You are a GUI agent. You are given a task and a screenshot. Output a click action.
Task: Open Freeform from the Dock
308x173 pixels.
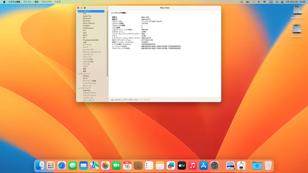tap(171, 166)
